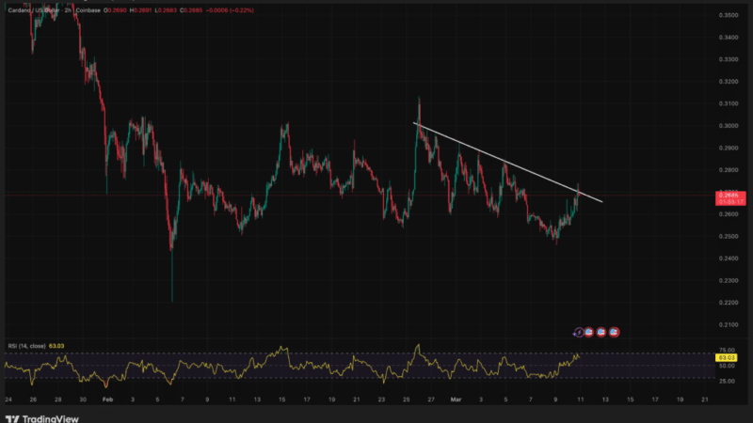Screen dimensions: 753x423
Task: Click the 0.2500 price axis label
Action: click(x=728, y=236)
